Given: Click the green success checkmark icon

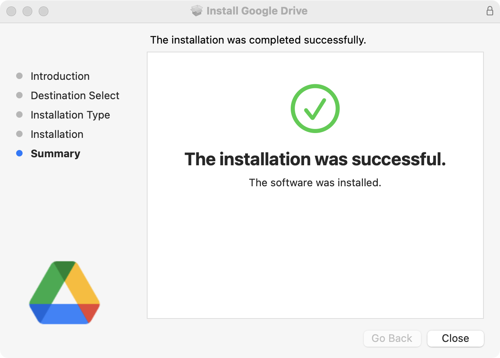Looking at the screenshot, I should (x=315, y=108).
